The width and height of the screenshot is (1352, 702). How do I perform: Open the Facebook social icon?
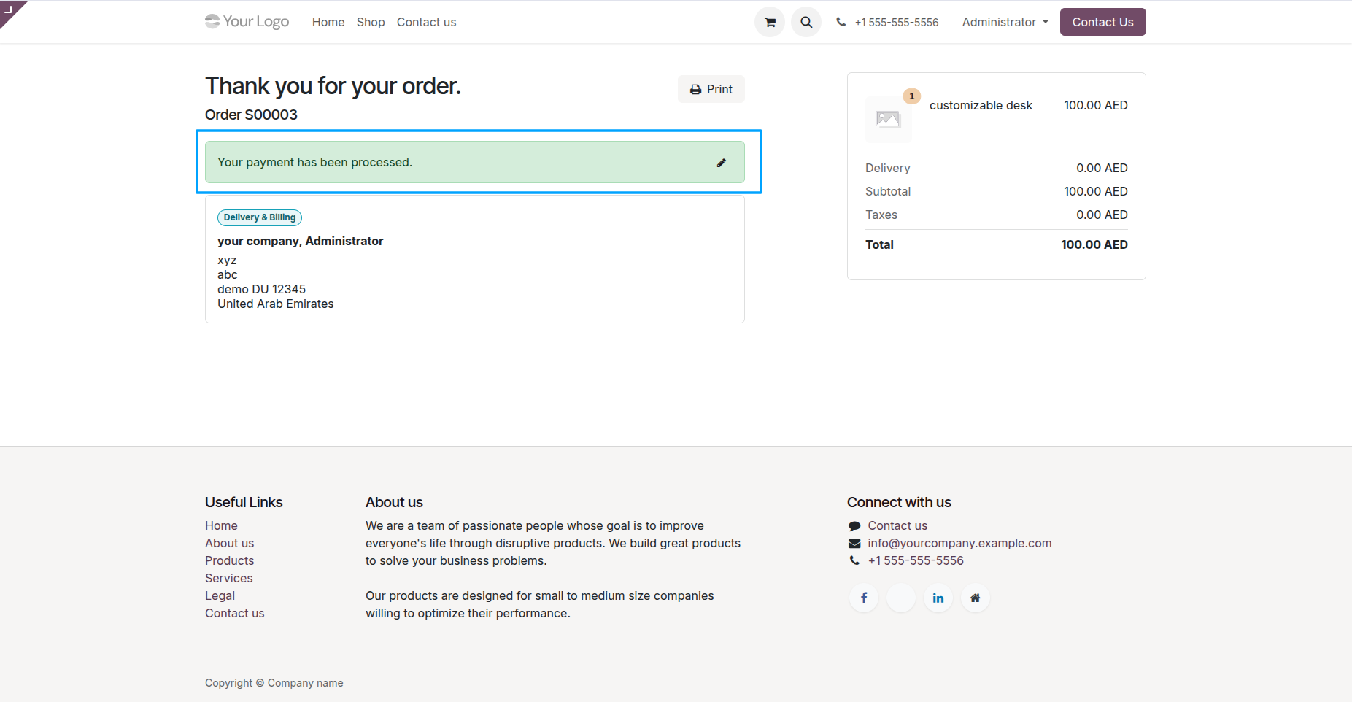pos(864,598)
